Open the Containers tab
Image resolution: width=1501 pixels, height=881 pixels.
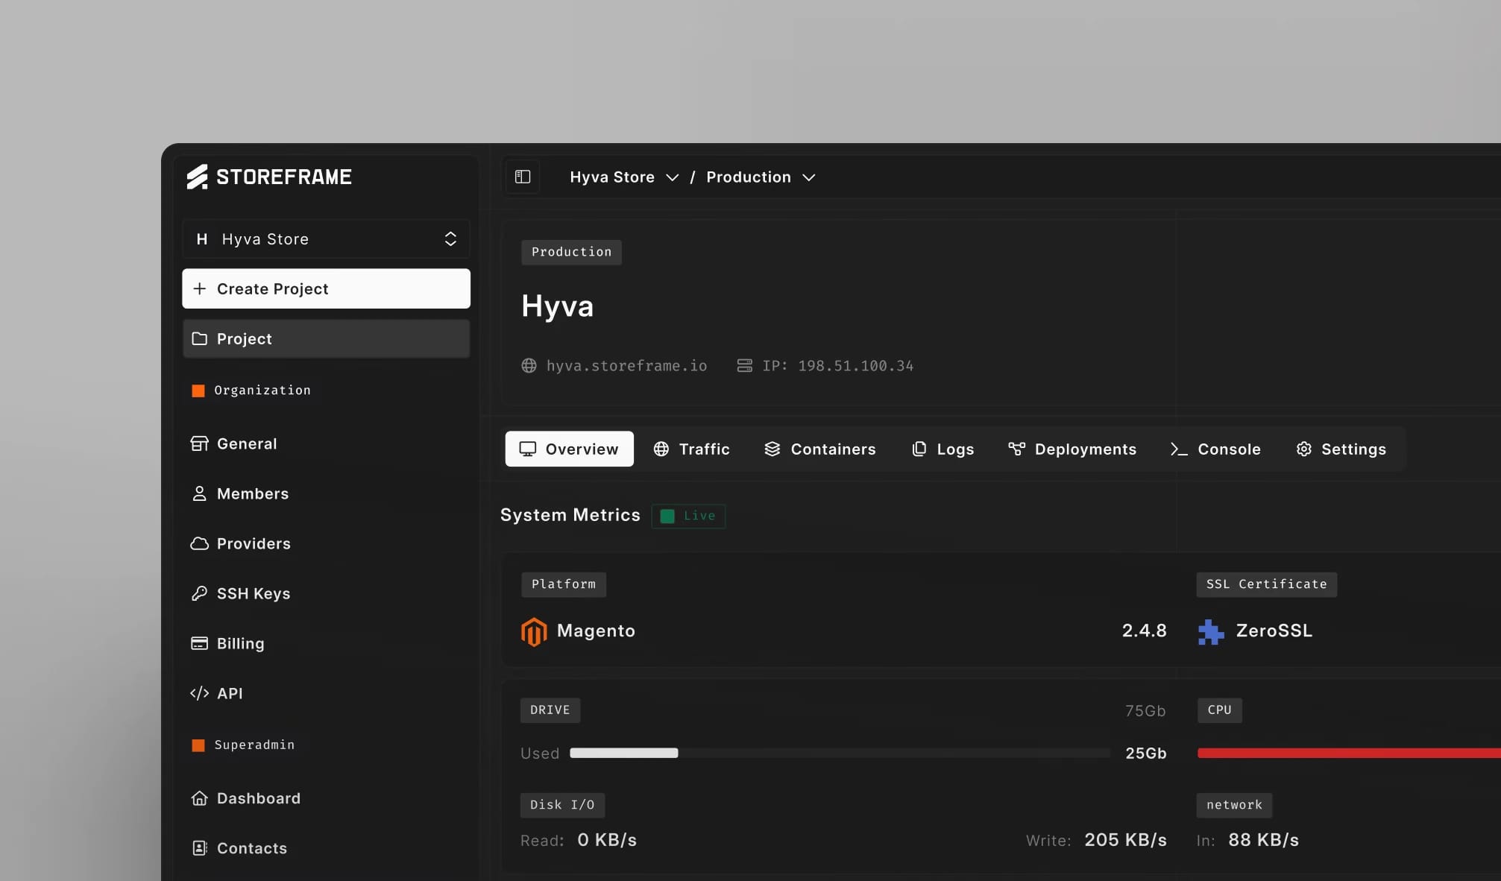point(819,449)
